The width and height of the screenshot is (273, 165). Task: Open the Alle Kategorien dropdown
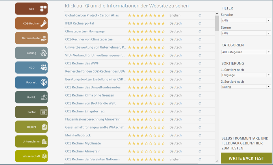(246, 52)
